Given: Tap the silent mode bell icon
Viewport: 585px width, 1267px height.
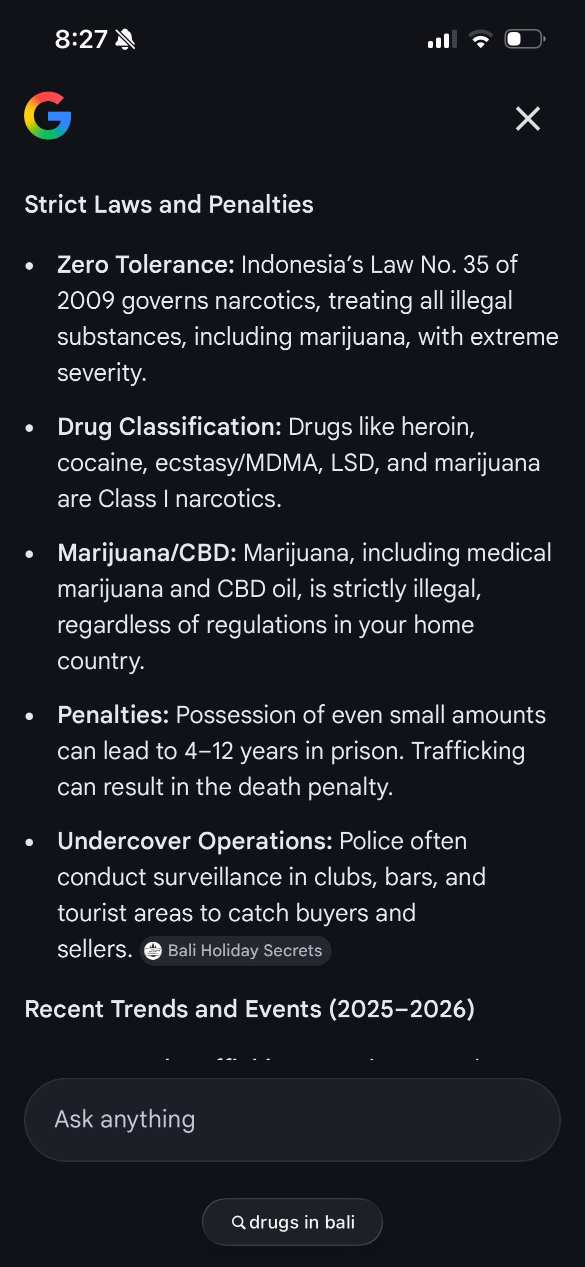Looking at the screenshot, I should coord(125,39).
